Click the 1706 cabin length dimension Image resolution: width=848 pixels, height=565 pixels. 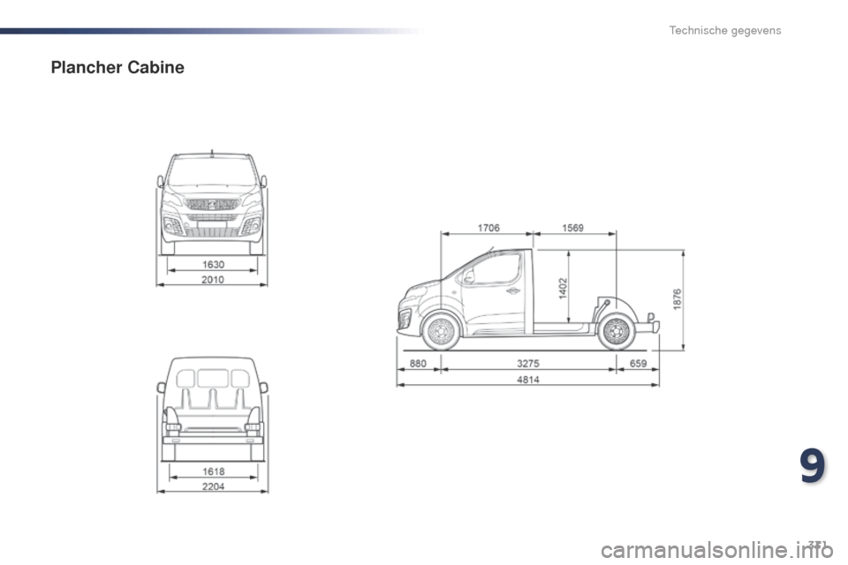tap(488, 228)
